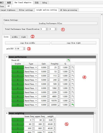The width and height of the screenshot is (103, 133).
Task: Open Type dropdown for the 25 Hz row
Action: pos(31,67)
